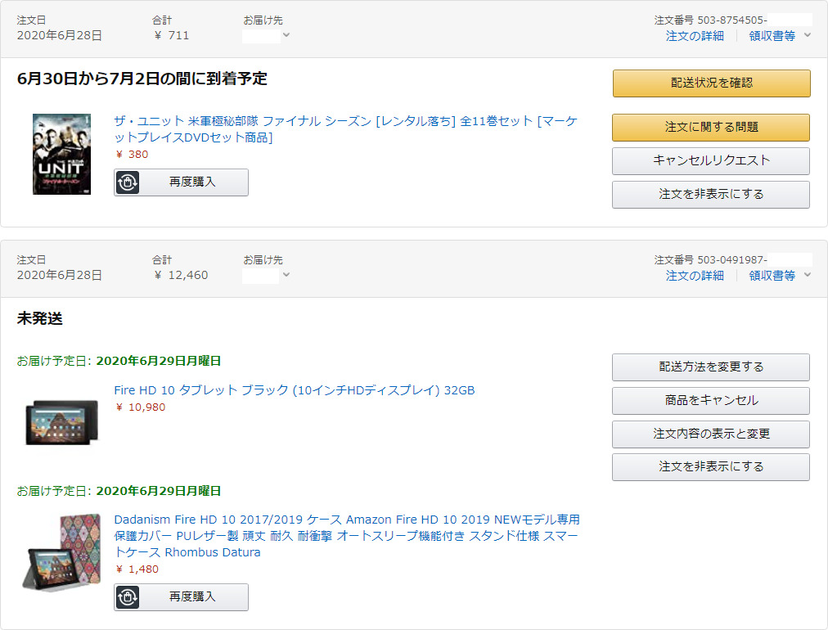828x630 pixels.
Task: Hide the first order with 注文を非表示にする
Action: point(710,195)
